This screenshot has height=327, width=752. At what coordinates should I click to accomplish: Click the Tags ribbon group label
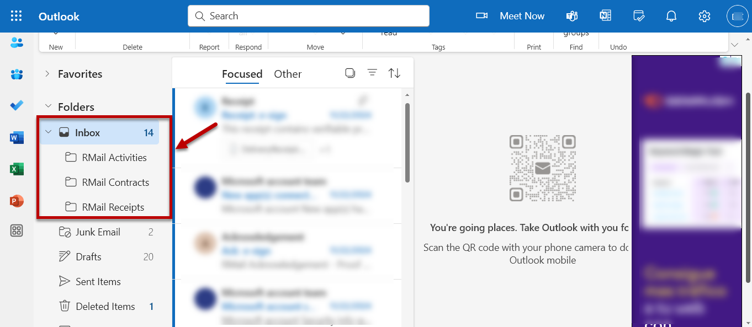tap(438, 47)
